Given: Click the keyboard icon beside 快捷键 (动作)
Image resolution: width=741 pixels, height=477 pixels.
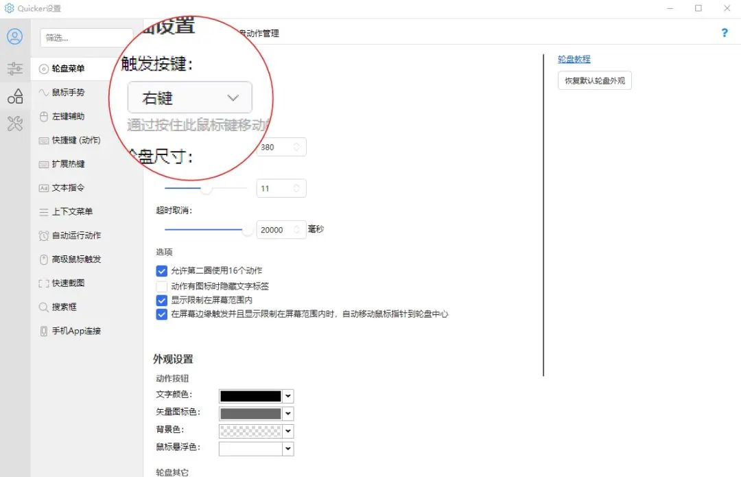Looking at the screenshot, I should 43,140.
